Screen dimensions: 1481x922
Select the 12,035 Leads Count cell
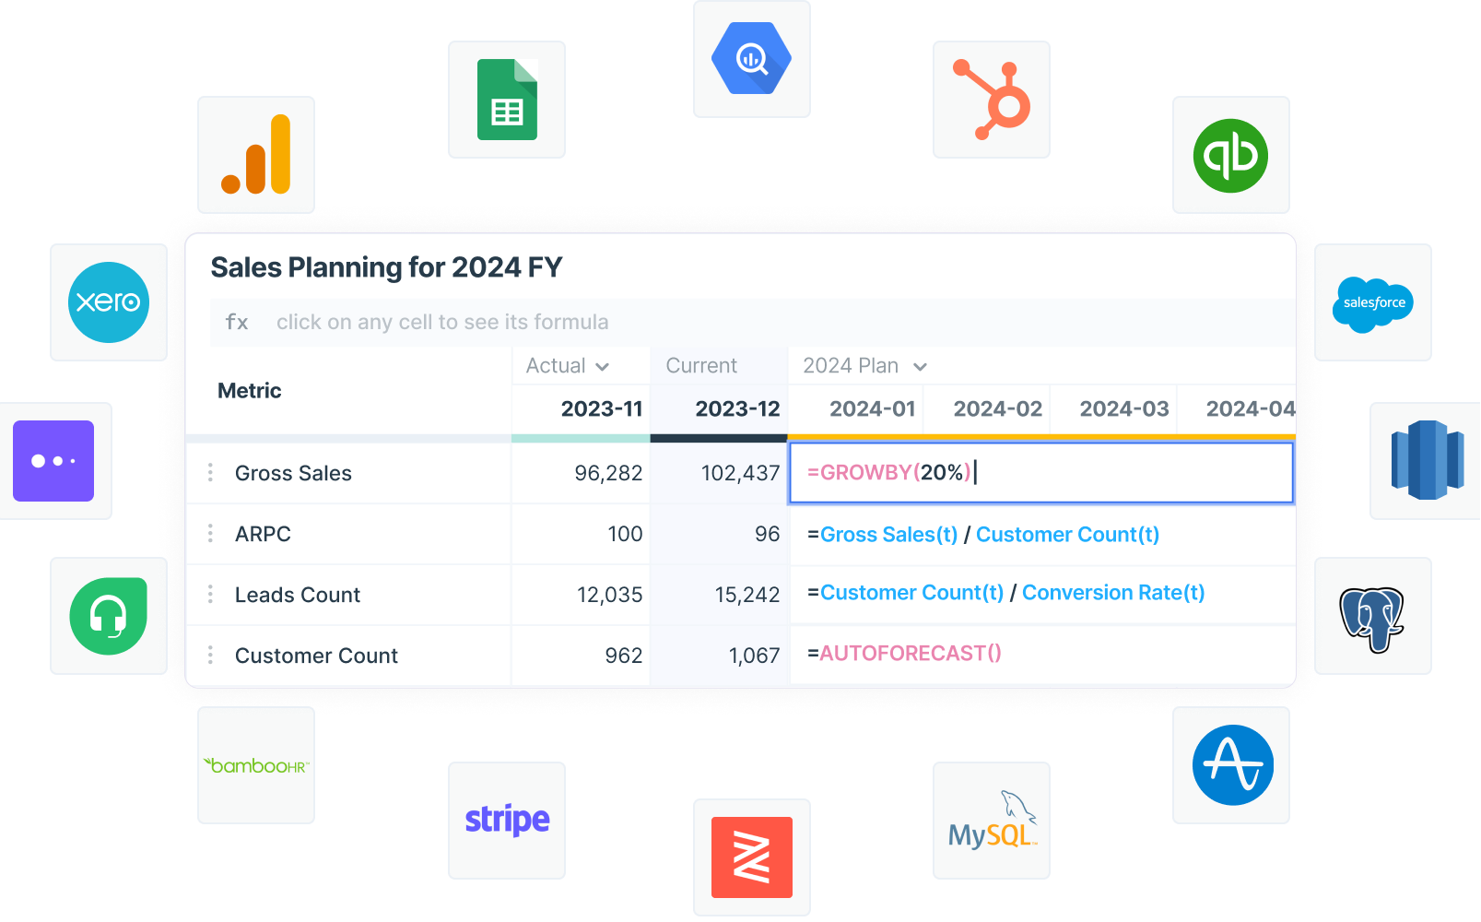click(x=581, y=595)
